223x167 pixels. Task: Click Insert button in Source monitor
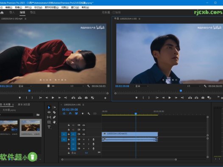(73, 97)
